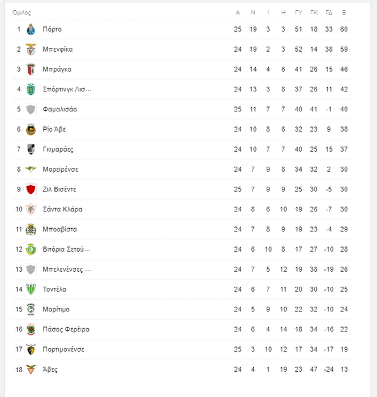Screen dimensions: 377x397
Task: Select the Σάντα Κλάρα table row
Action: pos(182,209)
